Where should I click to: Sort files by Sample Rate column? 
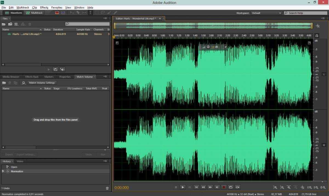[x=84, y=30]
